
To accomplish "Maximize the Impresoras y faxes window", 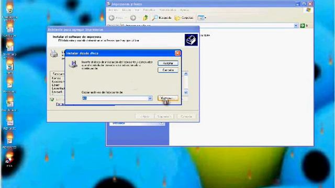I will 304,4.
